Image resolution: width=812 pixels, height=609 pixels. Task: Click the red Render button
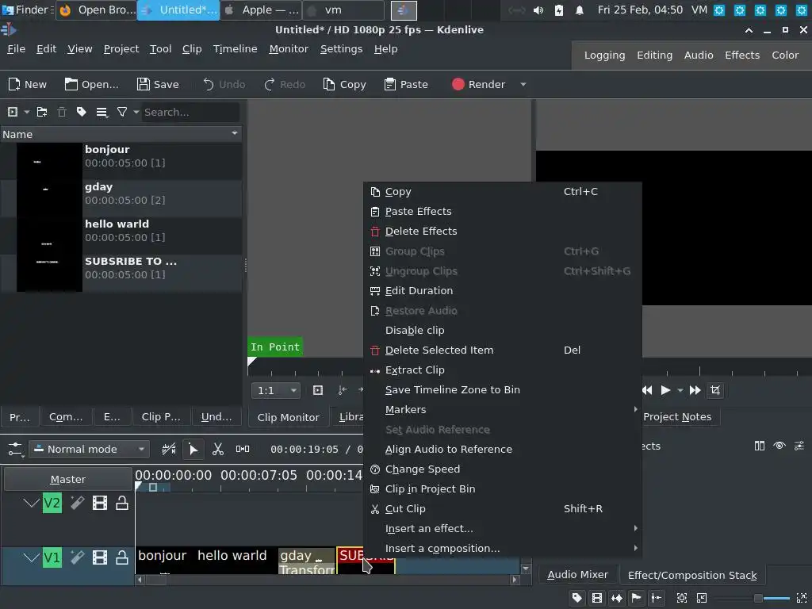tap(478, 84)
